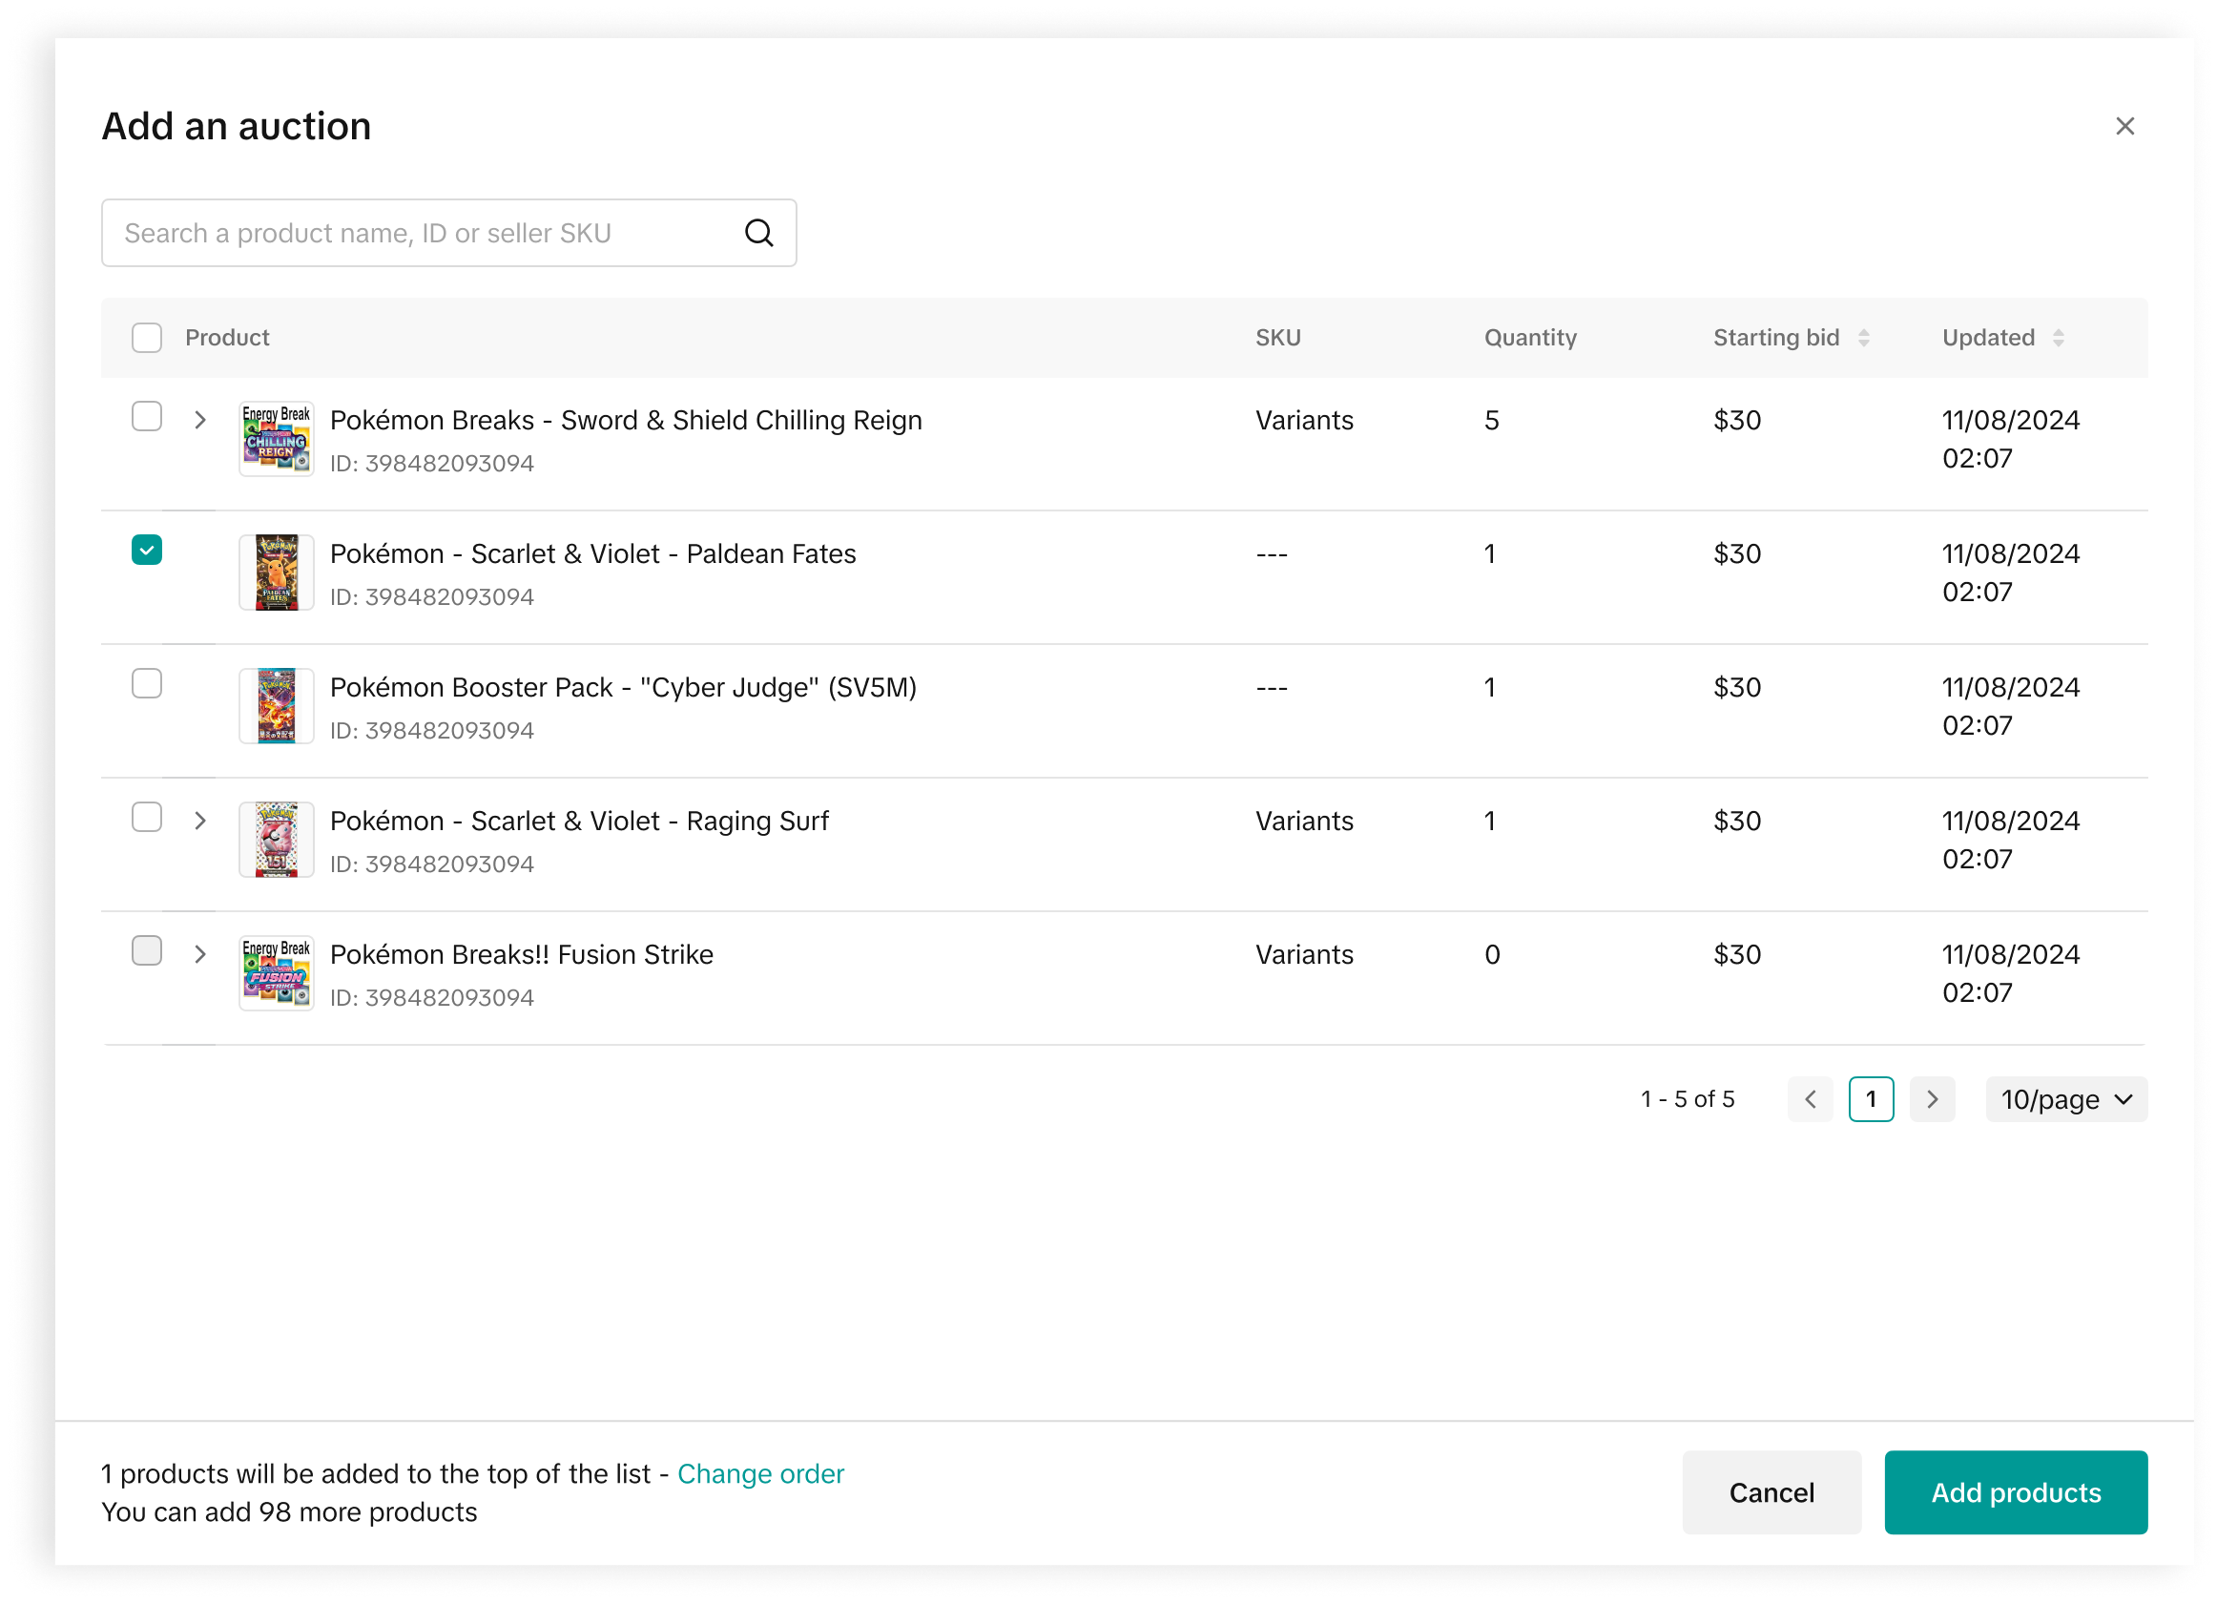Uncheck the Paldean Fates checkbox
This screenshot has width=2217, height=1604.
coord(147,550)
